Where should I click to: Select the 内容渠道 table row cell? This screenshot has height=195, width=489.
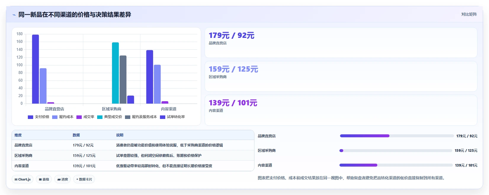click(x=22, y=166)
